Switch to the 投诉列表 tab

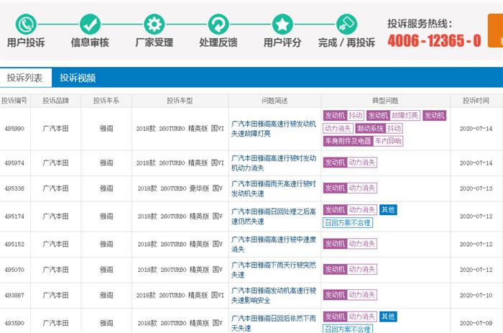point(25,78)
